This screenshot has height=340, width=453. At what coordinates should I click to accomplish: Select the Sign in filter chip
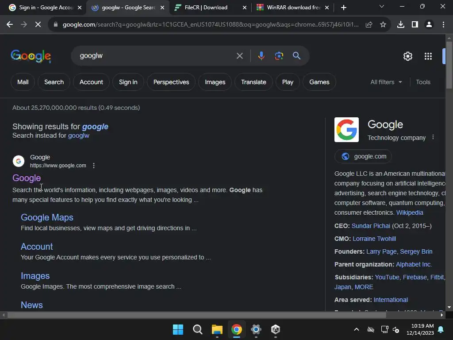[128, 82]
